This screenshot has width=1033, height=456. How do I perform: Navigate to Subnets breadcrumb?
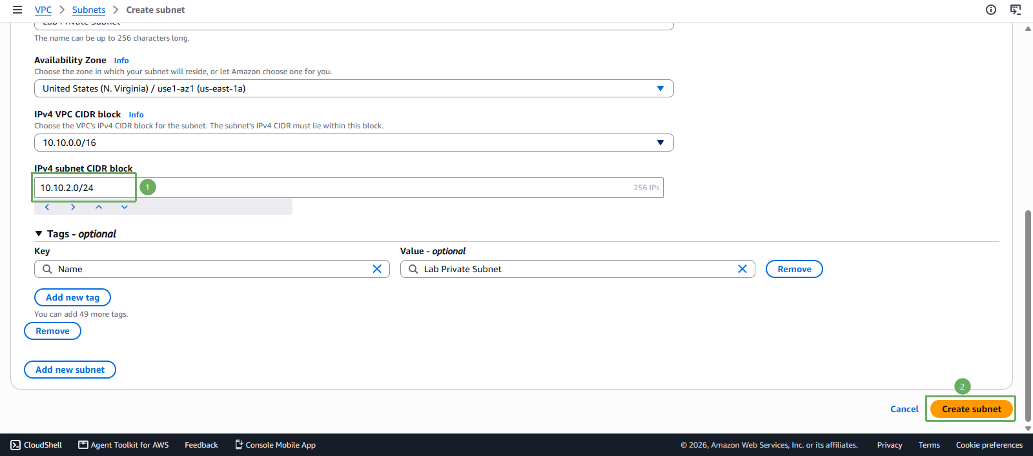[89, 10]
